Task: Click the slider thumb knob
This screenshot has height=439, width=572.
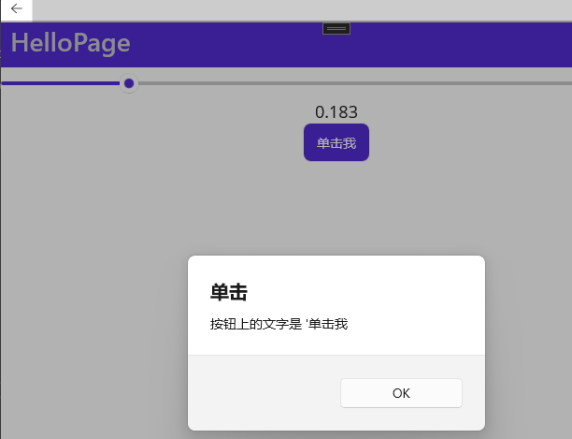Action: pos(129,83)
